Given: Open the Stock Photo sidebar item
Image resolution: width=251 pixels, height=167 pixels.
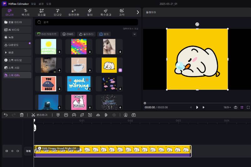Looking at the screenshot, I should (x=17, y=67).
